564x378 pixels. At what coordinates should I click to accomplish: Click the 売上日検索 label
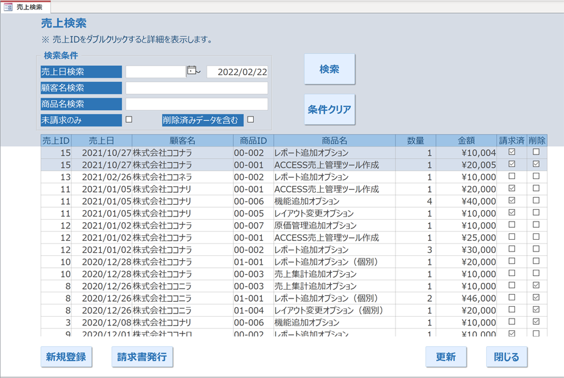[81, 71]
